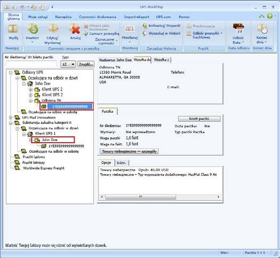The width and height of the screenshot is (280, 258).
Task: Open the Powtórz dropdown arrow
Action: coord(33,42)
